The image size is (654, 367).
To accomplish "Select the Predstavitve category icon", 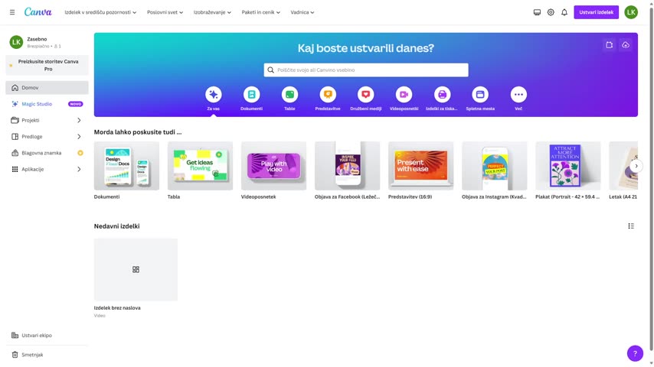I will click(328, 95).
